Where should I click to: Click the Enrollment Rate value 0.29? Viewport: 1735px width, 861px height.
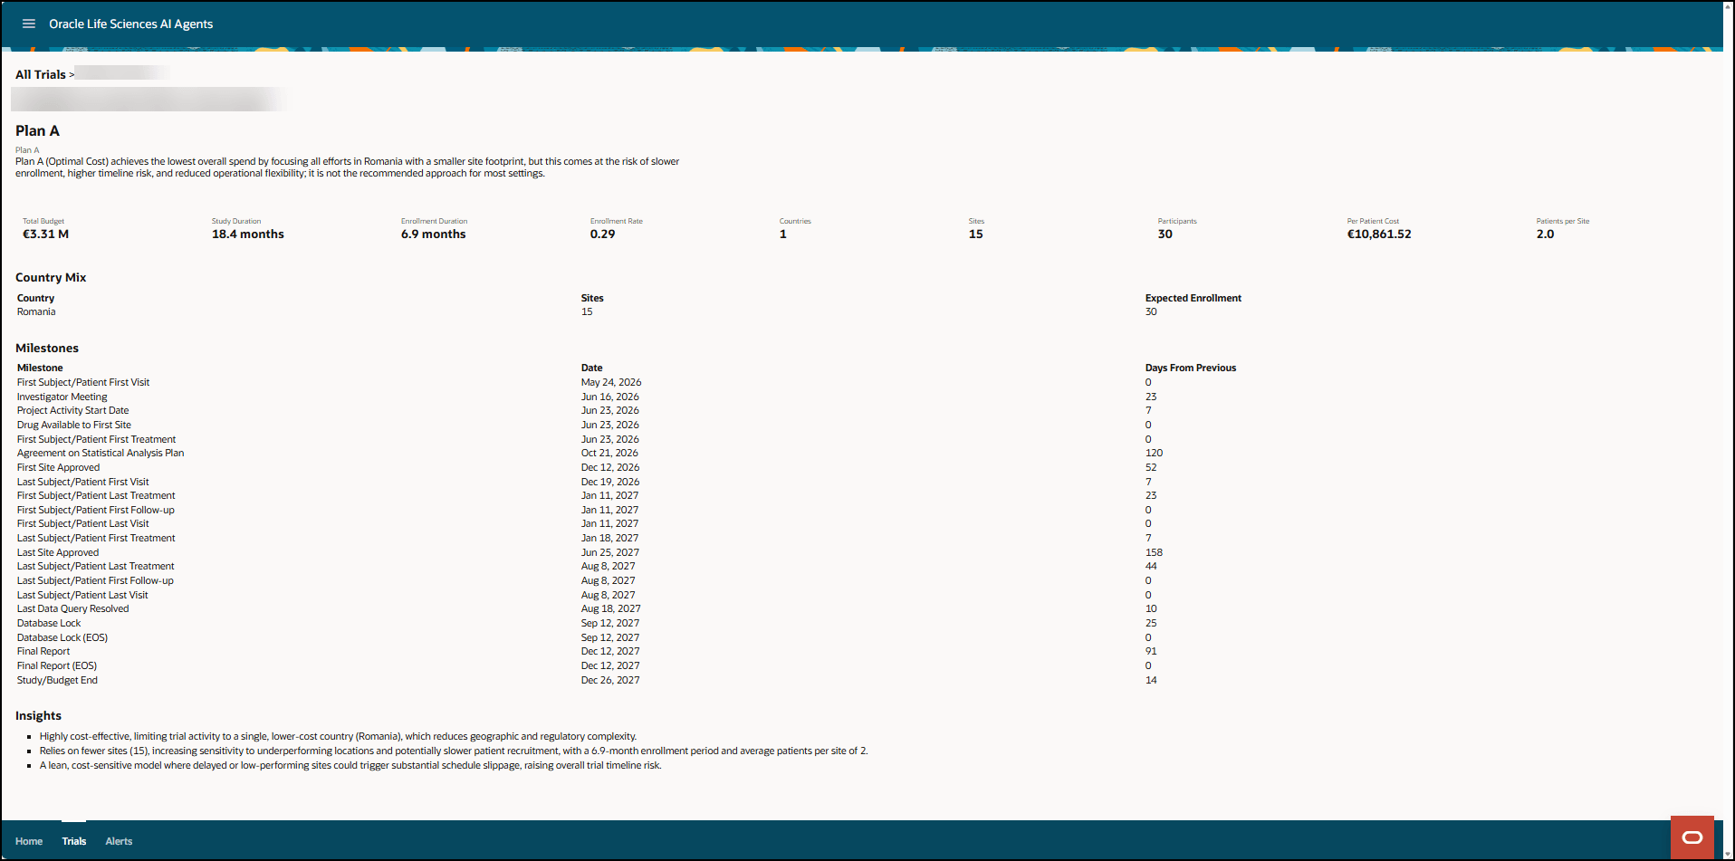(x=603, y=234)
